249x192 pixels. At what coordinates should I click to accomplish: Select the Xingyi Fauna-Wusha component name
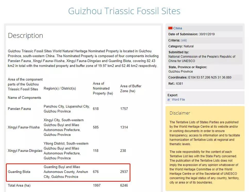(24, 127)
